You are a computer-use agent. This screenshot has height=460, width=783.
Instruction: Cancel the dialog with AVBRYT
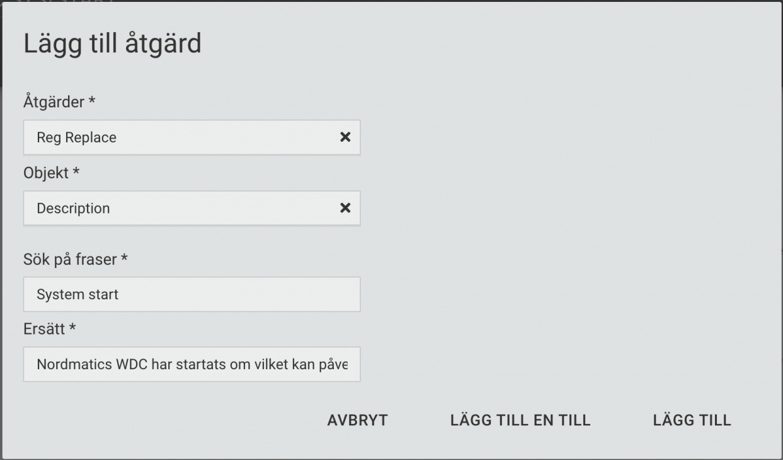click(x=358, y=420)
